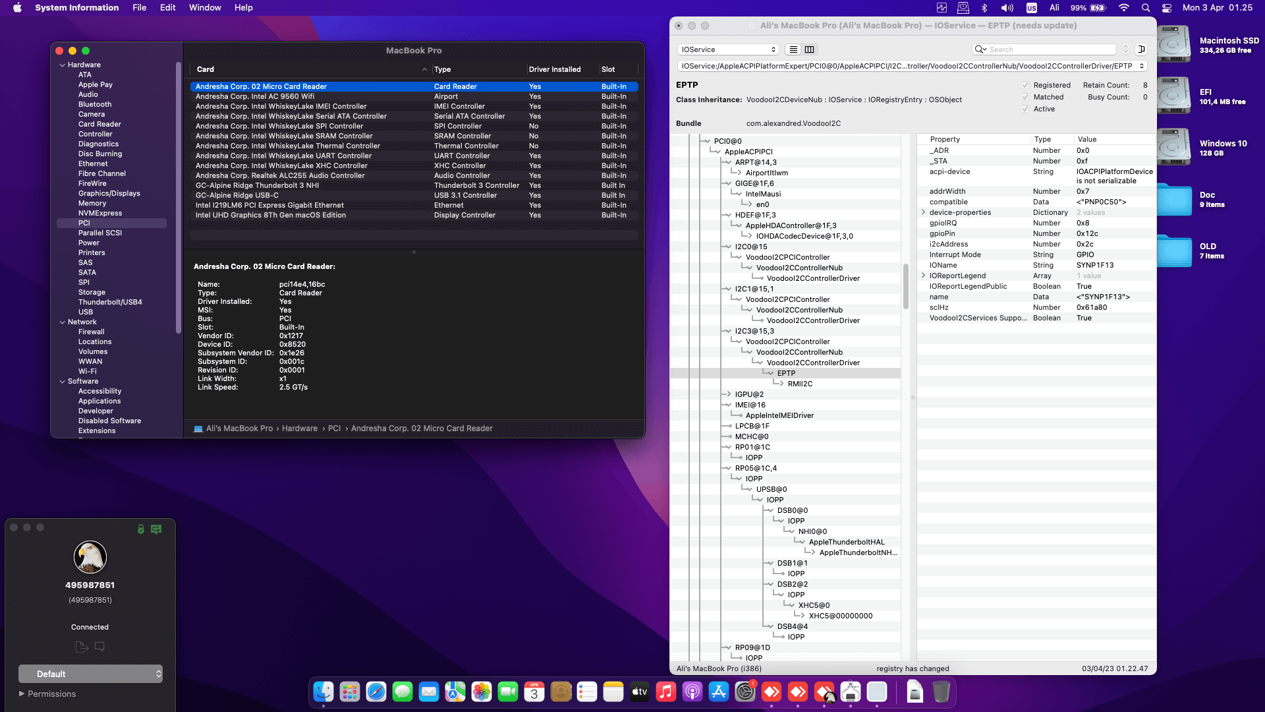This screenshot has height=712, width=1265.
Task: Open the Macintosh SSD drive icon
Action: (1174, 45)
